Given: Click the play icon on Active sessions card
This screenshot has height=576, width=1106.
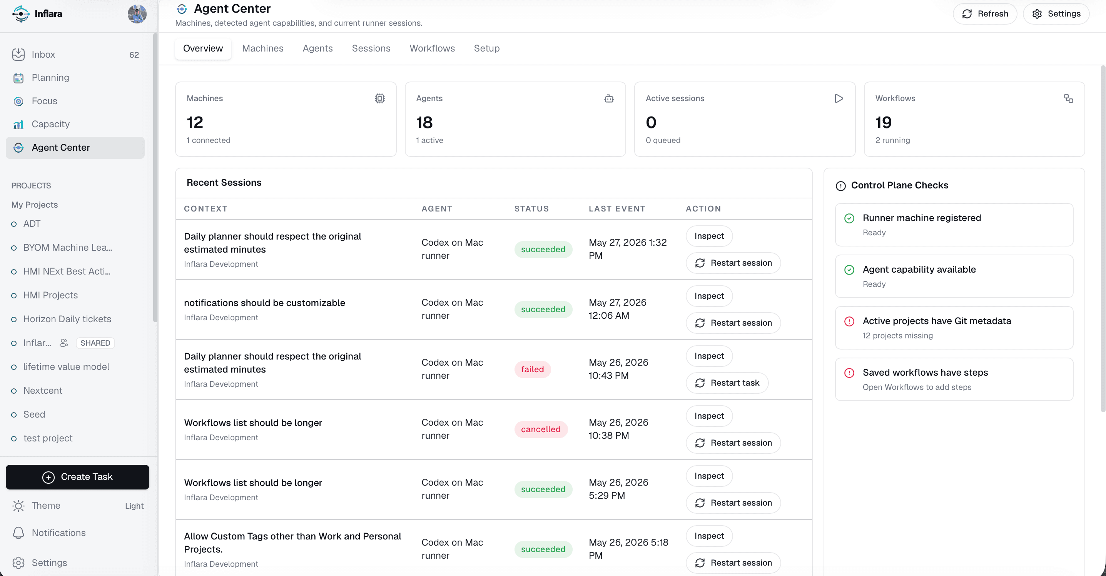Looking at the screenshot, I should pyautogui.click(x=839, y=99).
